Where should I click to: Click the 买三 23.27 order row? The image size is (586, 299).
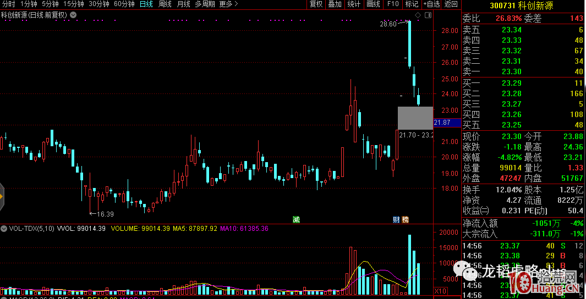[x=523, y=104]
